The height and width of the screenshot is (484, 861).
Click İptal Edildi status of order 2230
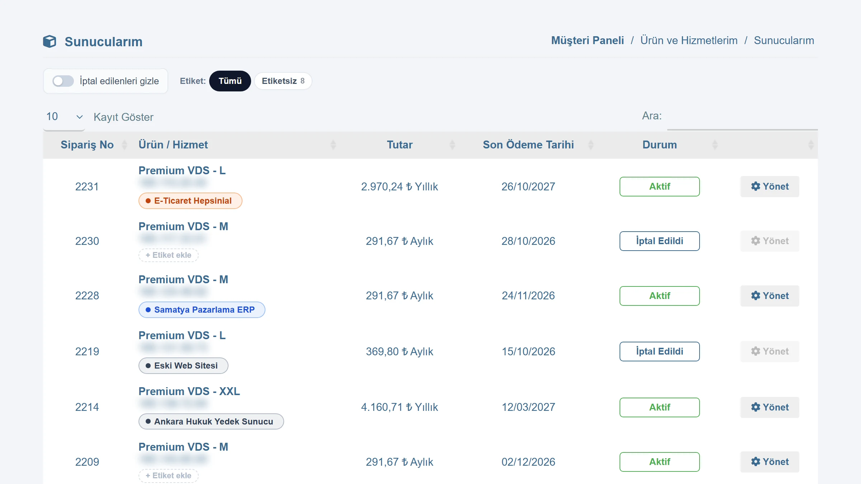tap(659, 241)
